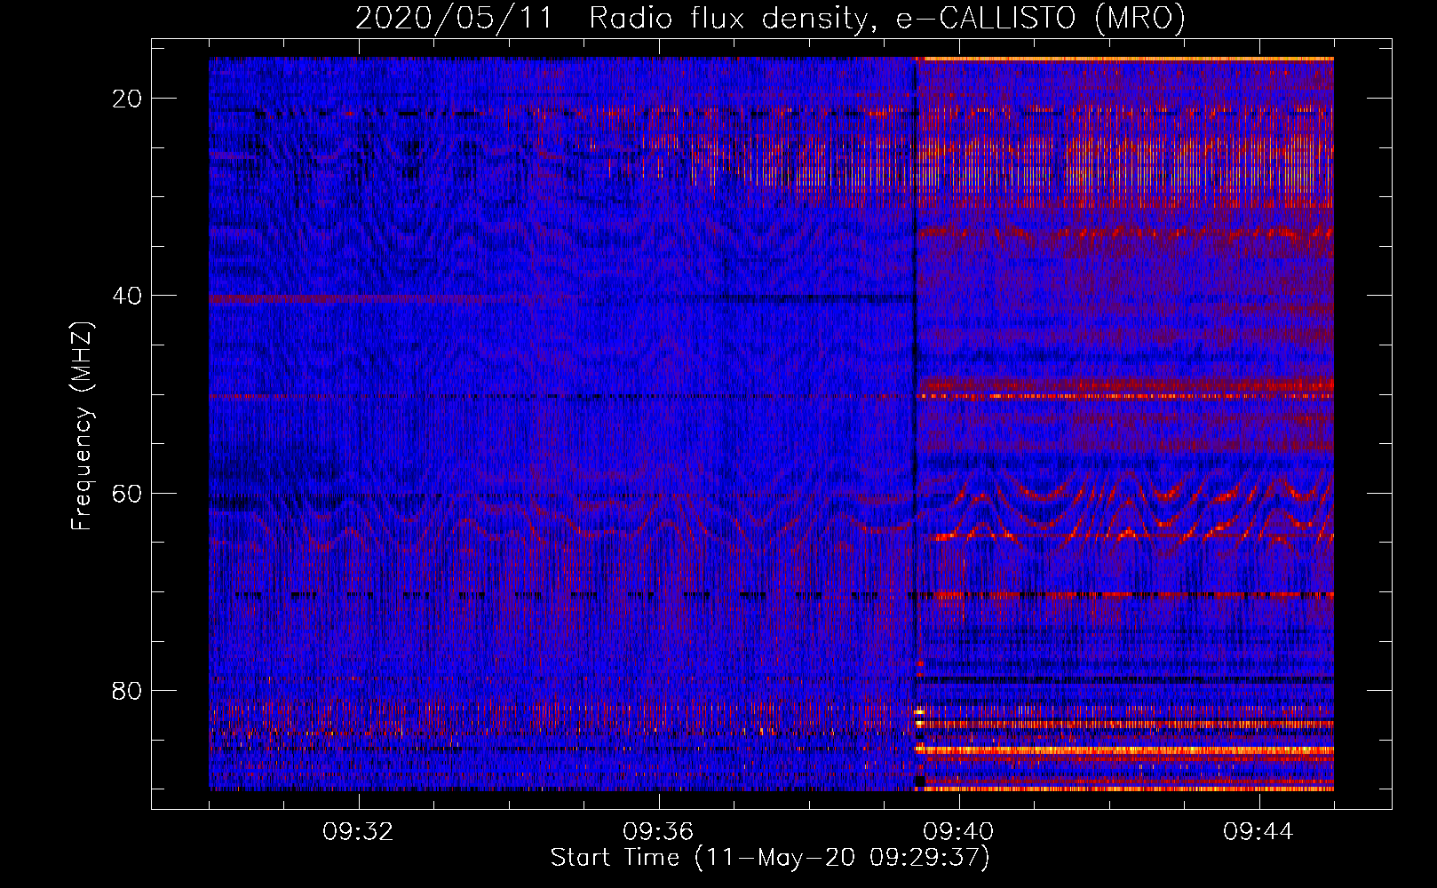
Task: Click the "Start Time (11-May-20 09:29:37)" label
Action: coord(770,858)
